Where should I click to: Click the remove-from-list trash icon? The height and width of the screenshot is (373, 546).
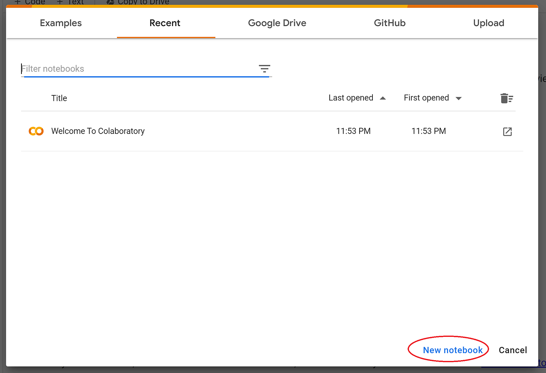pyautogui.click(x=507, y=98)
